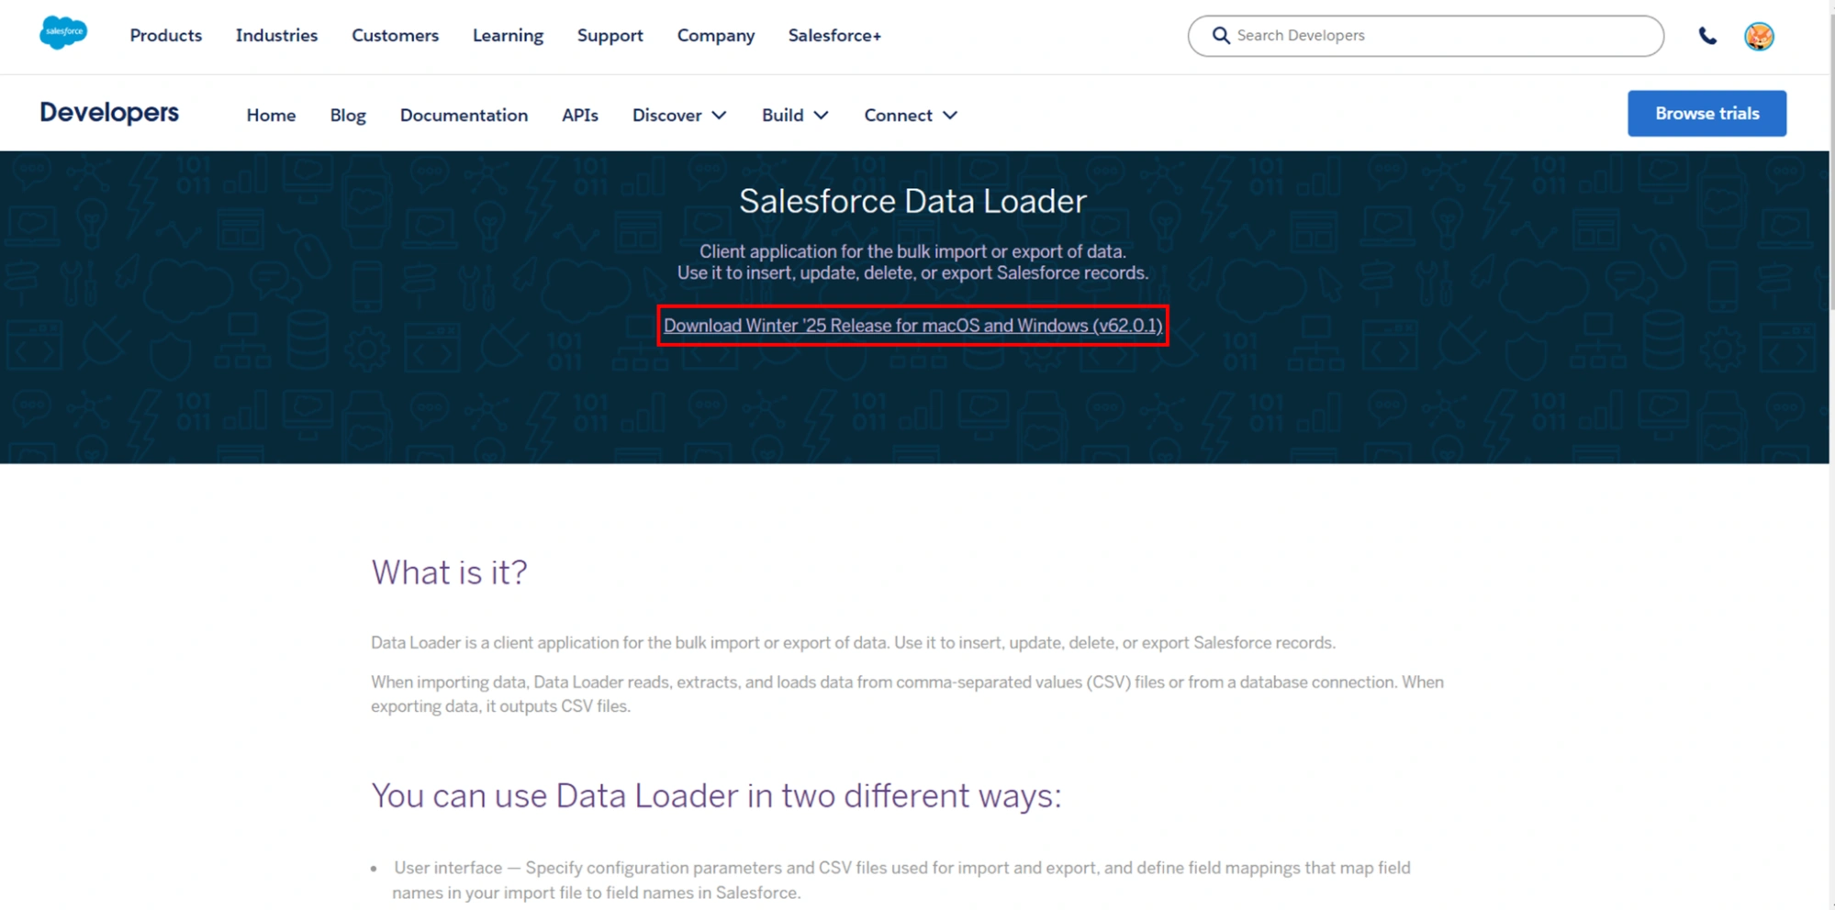The image size is (1835, 910).
Task: Open the Documentation link
Action: 464,115
